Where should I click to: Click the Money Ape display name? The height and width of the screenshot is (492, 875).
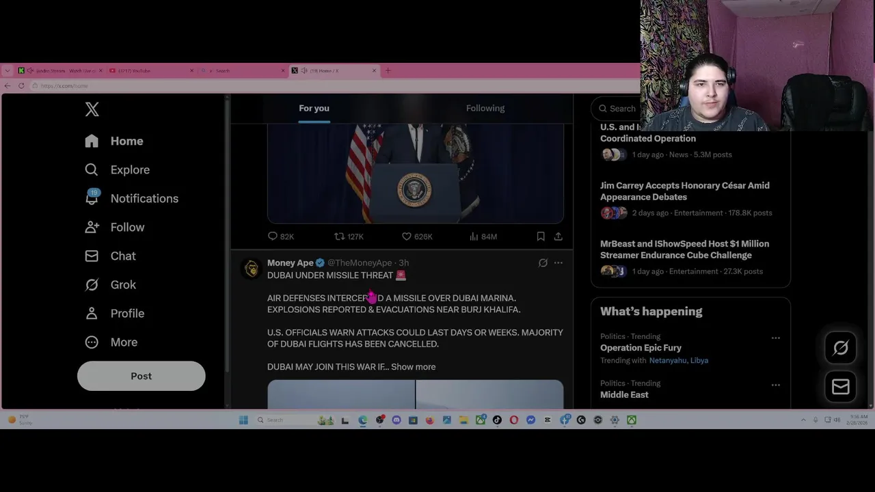click(290, 262)
